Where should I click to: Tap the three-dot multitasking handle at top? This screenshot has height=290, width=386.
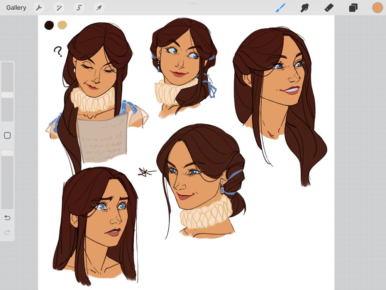click(193, 3)
